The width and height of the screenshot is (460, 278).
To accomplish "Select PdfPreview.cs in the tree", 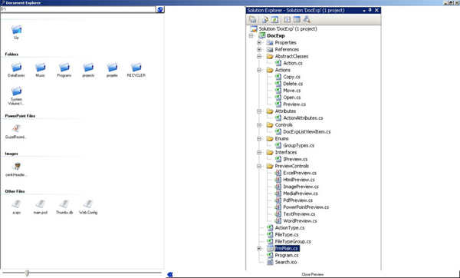I will click(x=297, y=200).
